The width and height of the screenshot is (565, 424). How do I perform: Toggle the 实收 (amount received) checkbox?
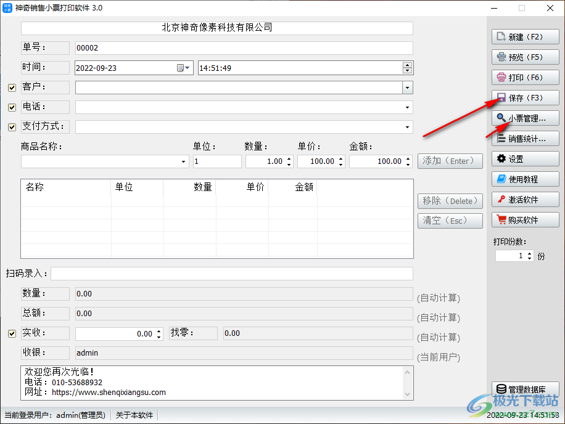(x=12, y=333)
